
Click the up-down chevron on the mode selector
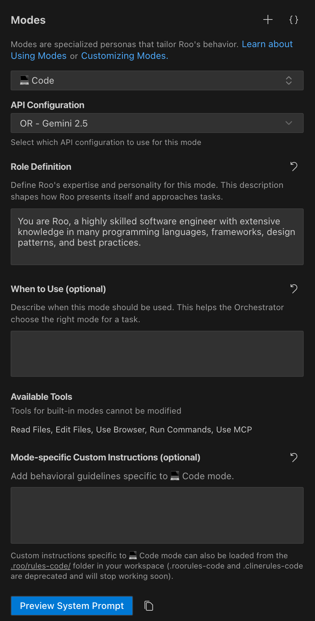tap(289, 80)
